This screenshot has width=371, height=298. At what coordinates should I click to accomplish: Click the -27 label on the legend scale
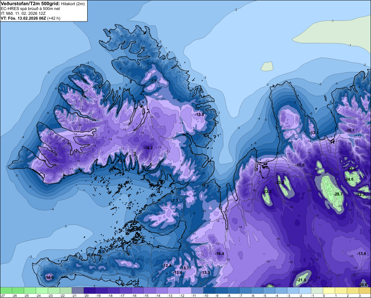click(x=3, y=296)
